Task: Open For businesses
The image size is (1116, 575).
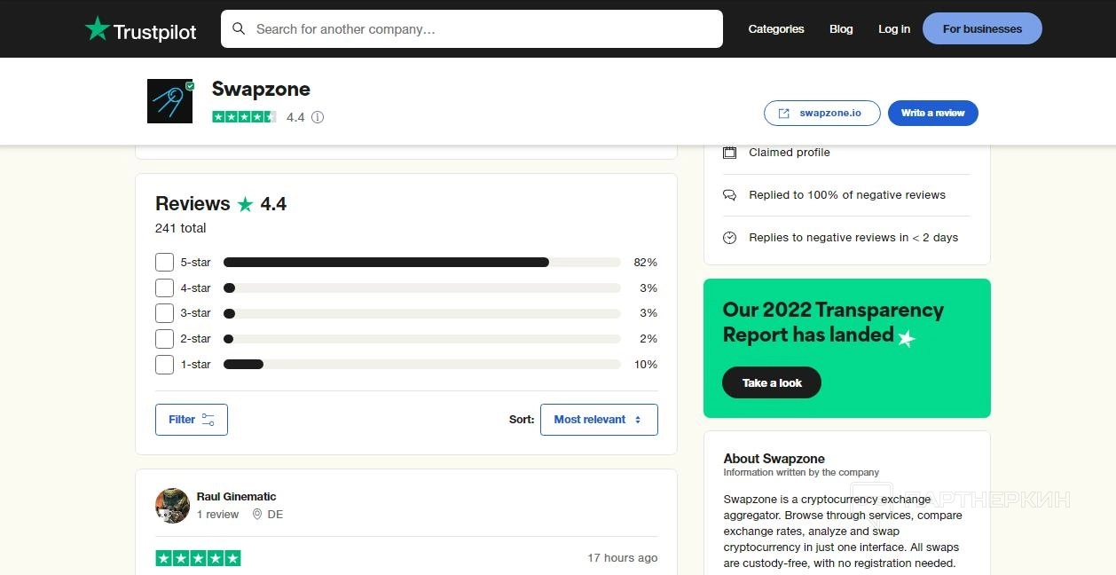Action: click(982, 29)
